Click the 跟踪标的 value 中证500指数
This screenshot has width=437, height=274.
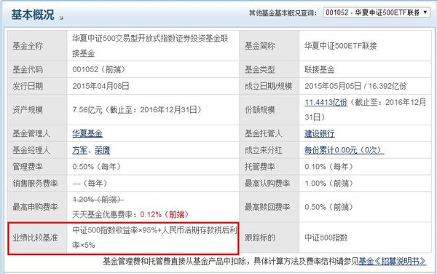326,238
